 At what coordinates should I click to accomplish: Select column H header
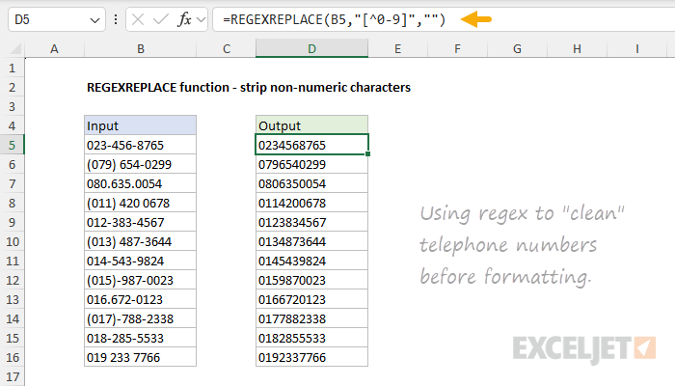tap(578, 48)
